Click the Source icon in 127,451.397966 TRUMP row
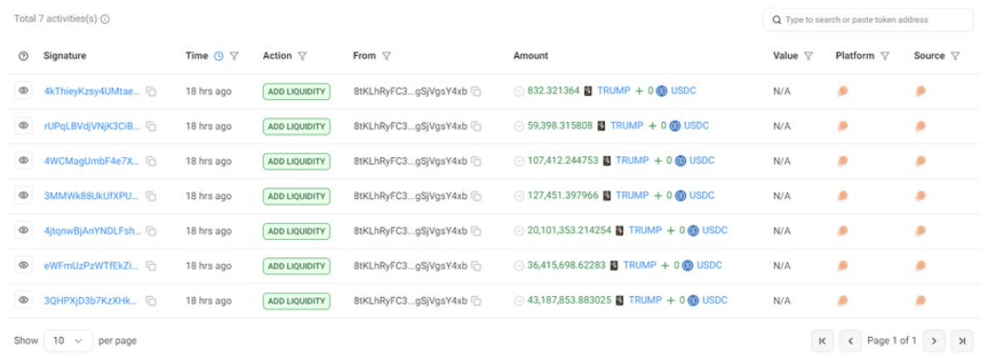Screen dimensions: 991x358 click(x=920, y=196)
